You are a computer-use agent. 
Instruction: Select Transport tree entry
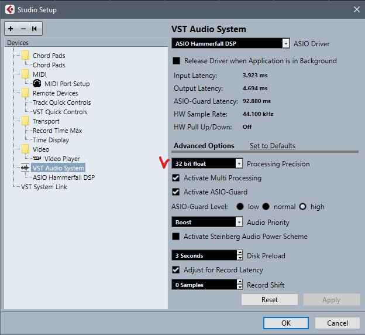click(x=46, y=121)
